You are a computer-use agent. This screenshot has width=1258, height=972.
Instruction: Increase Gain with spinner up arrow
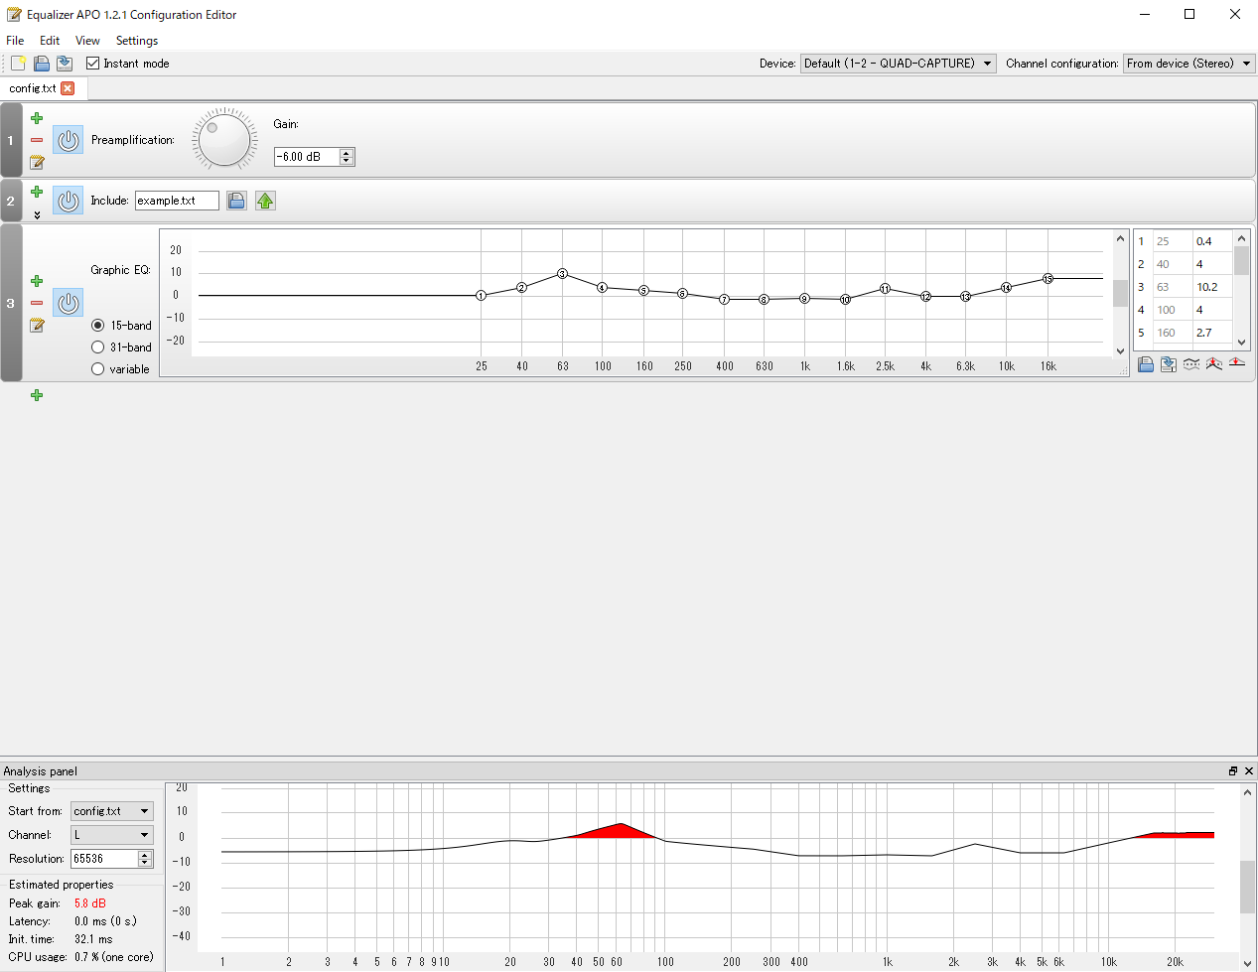347,153
